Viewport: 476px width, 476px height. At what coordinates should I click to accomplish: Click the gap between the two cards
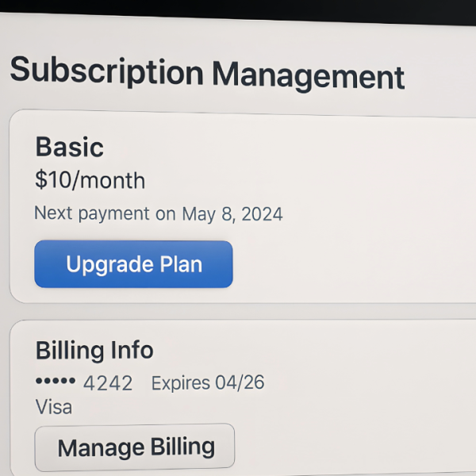pos(238,311)
